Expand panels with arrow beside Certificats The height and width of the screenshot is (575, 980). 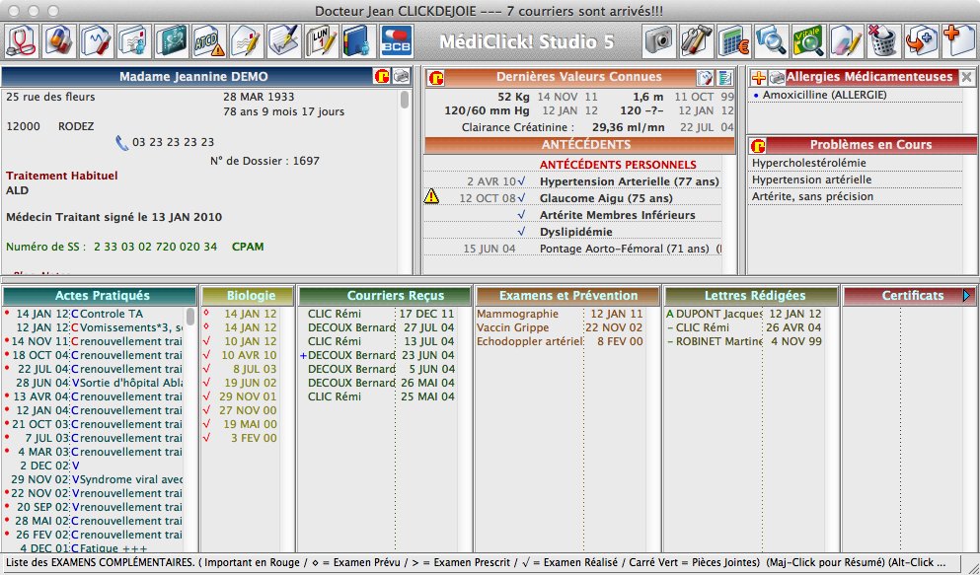click(x=967, y=295)
